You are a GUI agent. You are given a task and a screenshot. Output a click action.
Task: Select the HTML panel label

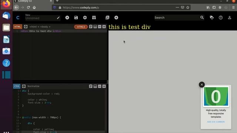click(x=17, y=27)
